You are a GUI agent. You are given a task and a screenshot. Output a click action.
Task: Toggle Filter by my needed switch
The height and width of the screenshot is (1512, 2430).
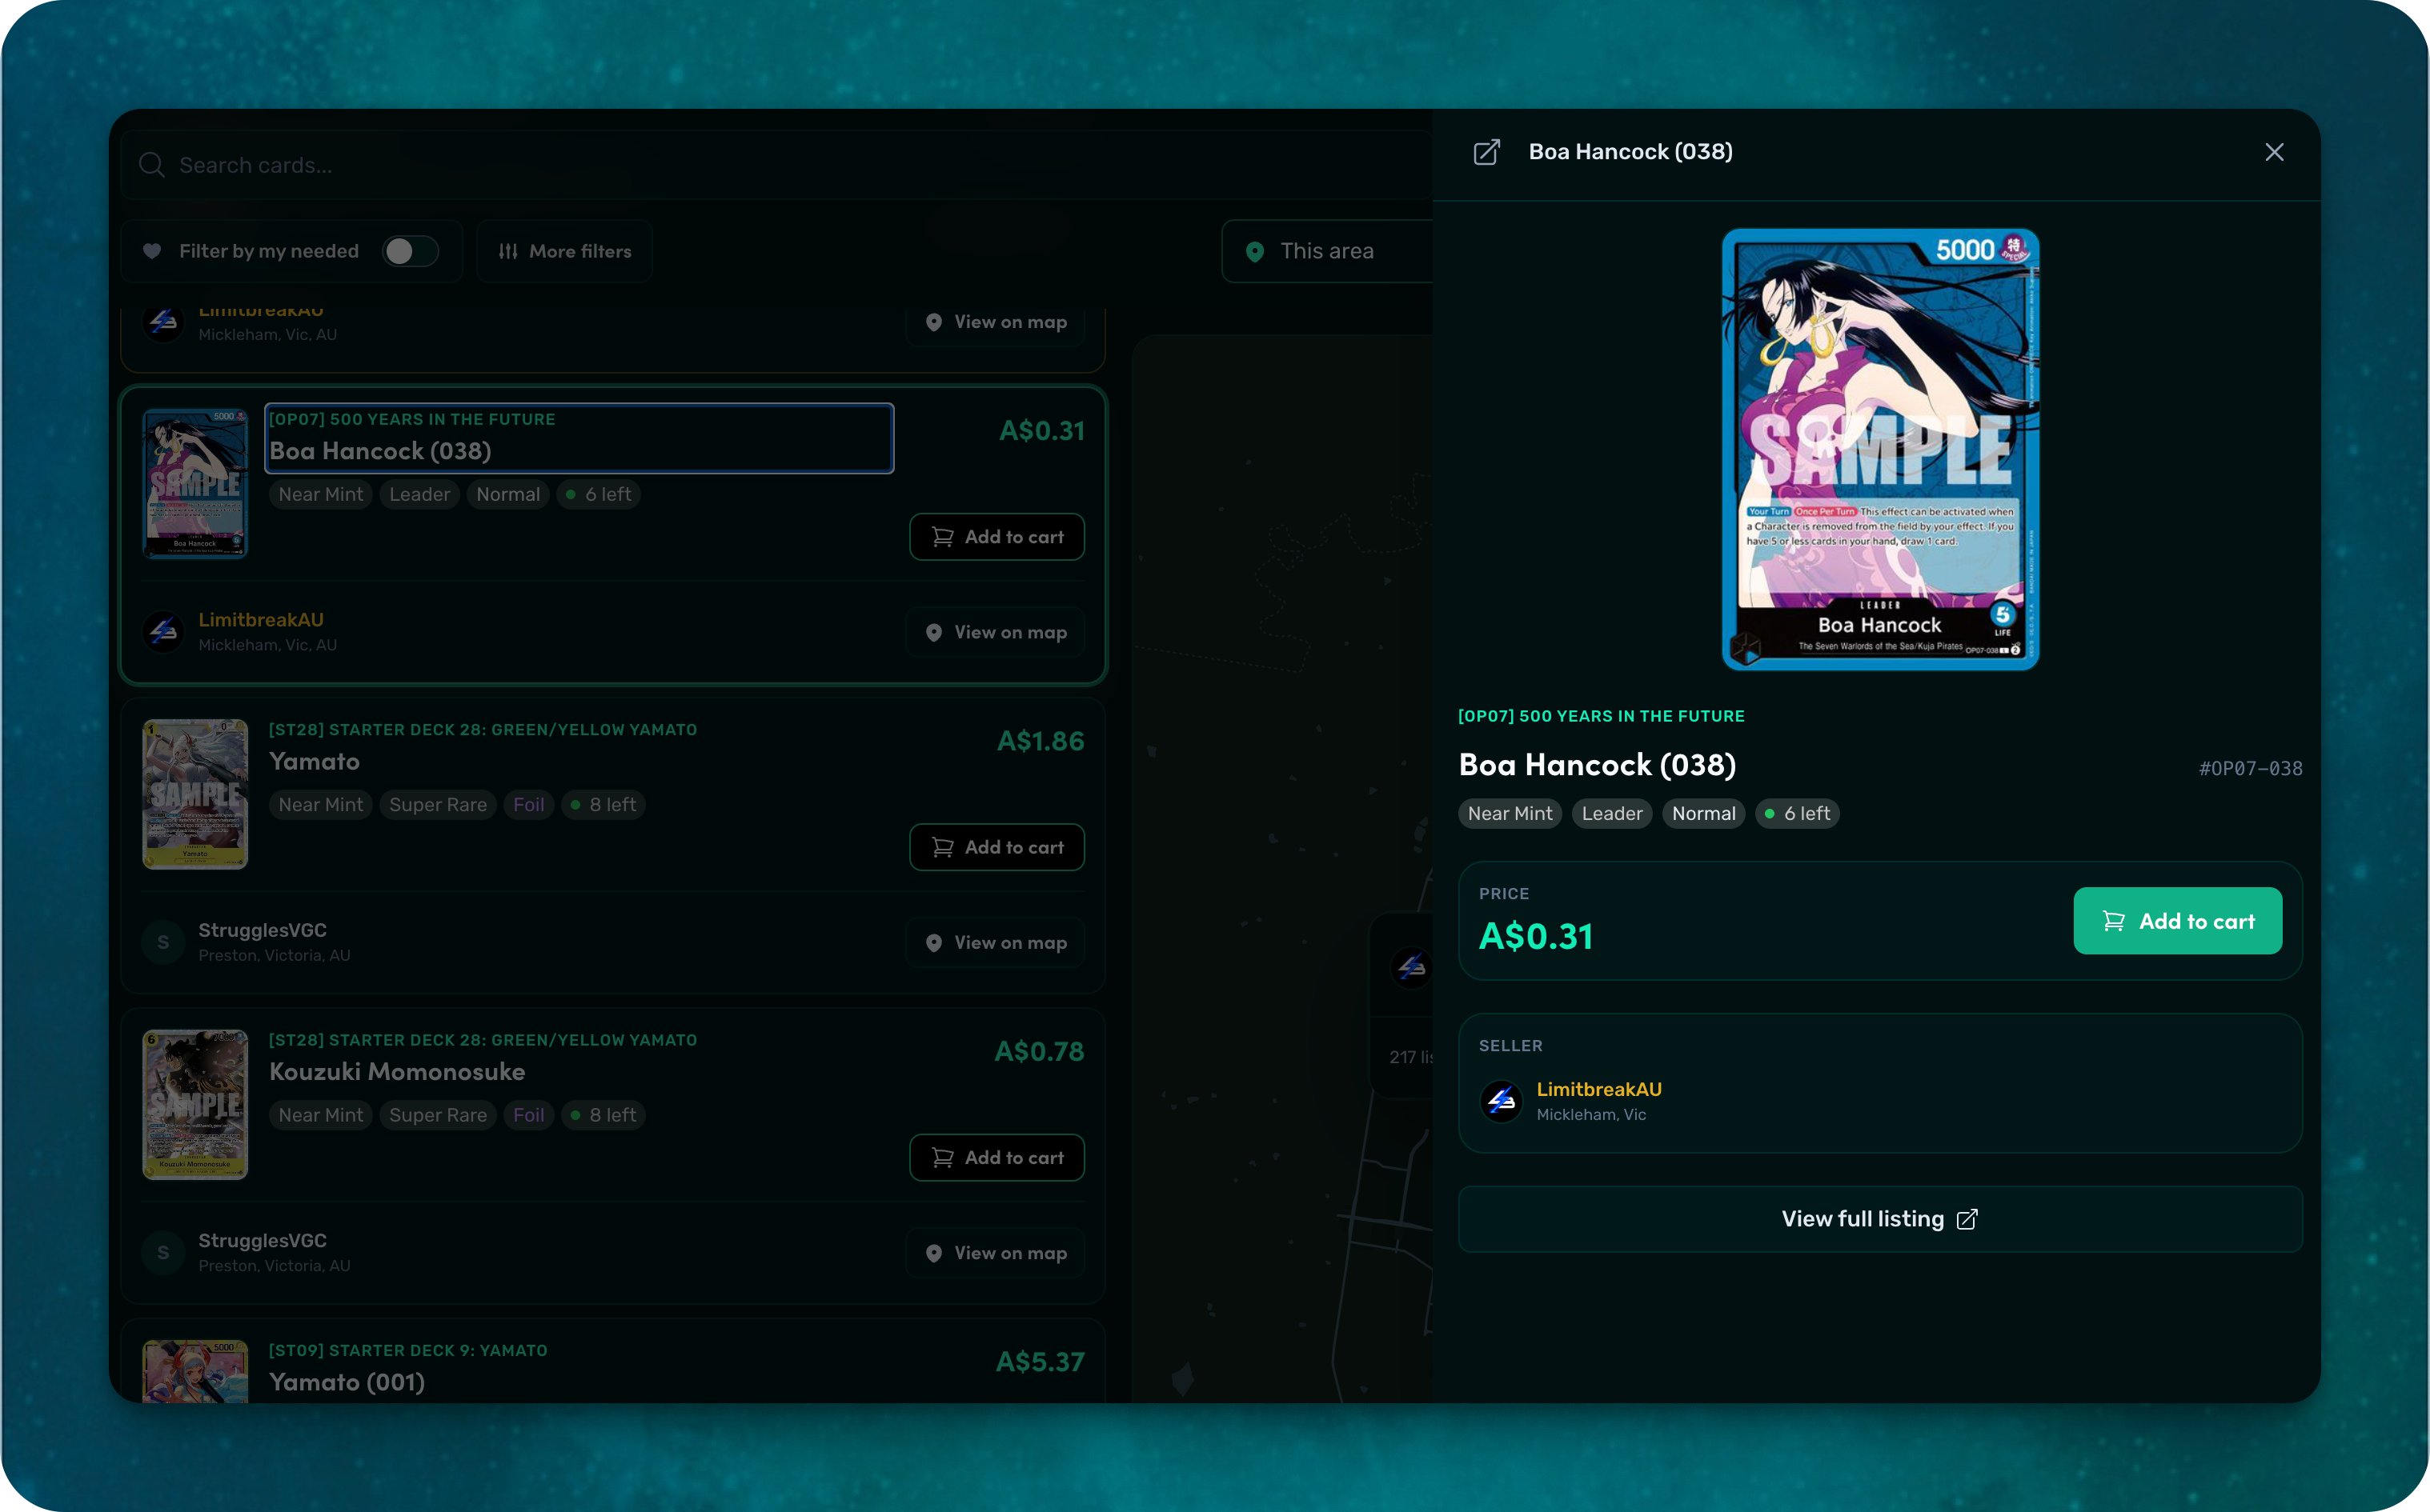[x=410, y=251]
